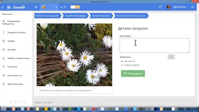The width and height of the screenshot is (199, 112).
Task: Click the question icon beside Обратная связь
Action: pyautogui.click(x=4, y=84)
